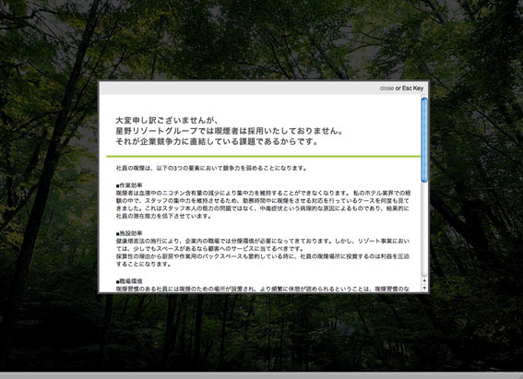Click the empty scrollbar track below the thumb

click(424, 230)
